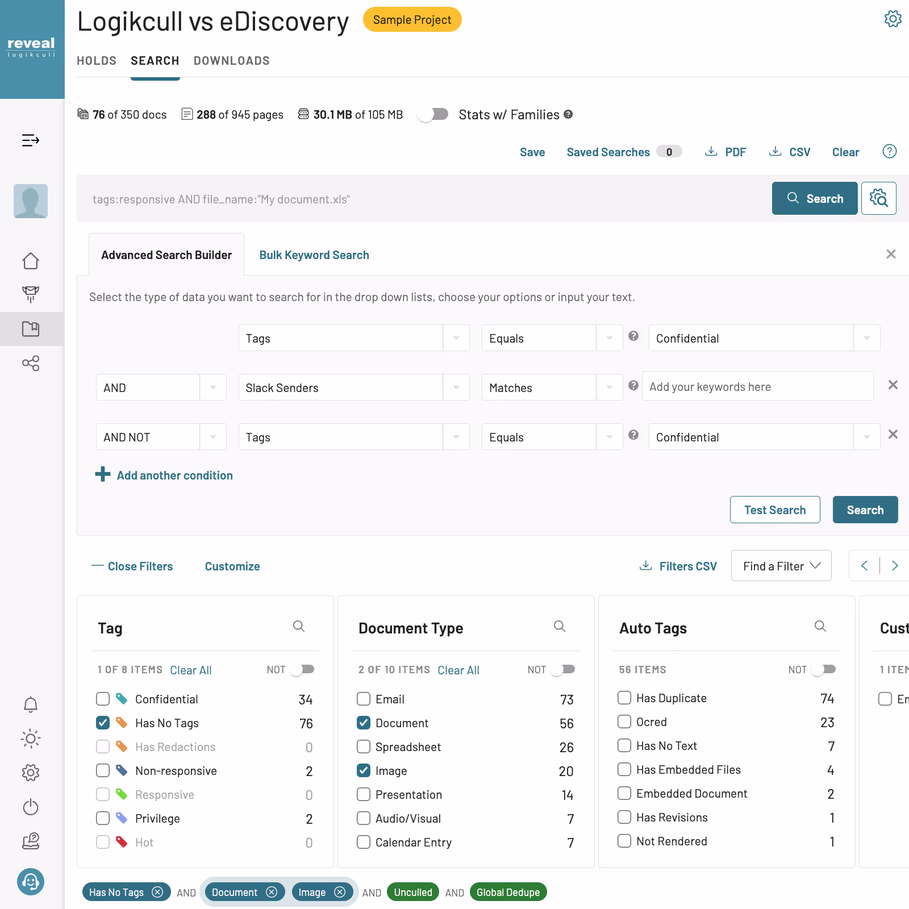Viewport: 909px width, 909px height.
Task: Switch theme using the sun icon
Action: coord(31,739)
